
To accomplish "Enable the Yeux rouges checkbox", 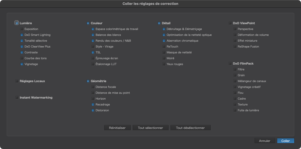I will click(164, 64).
